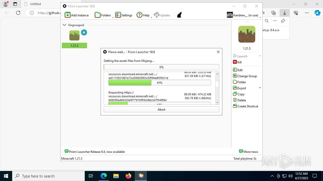The image size is (323, 181).
Task: Open more options in Edge downloads panel
Action: point(275,21)
